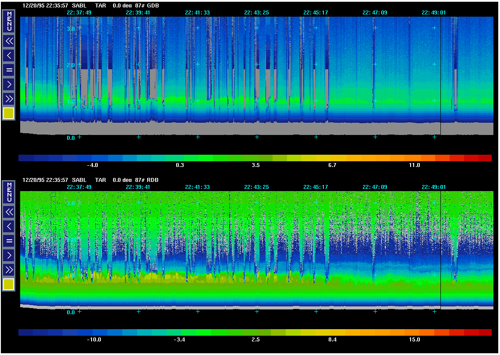Select the 22:47:09 time label in the bottom panel
500x355 pixels.
click(x=375, y=187)
